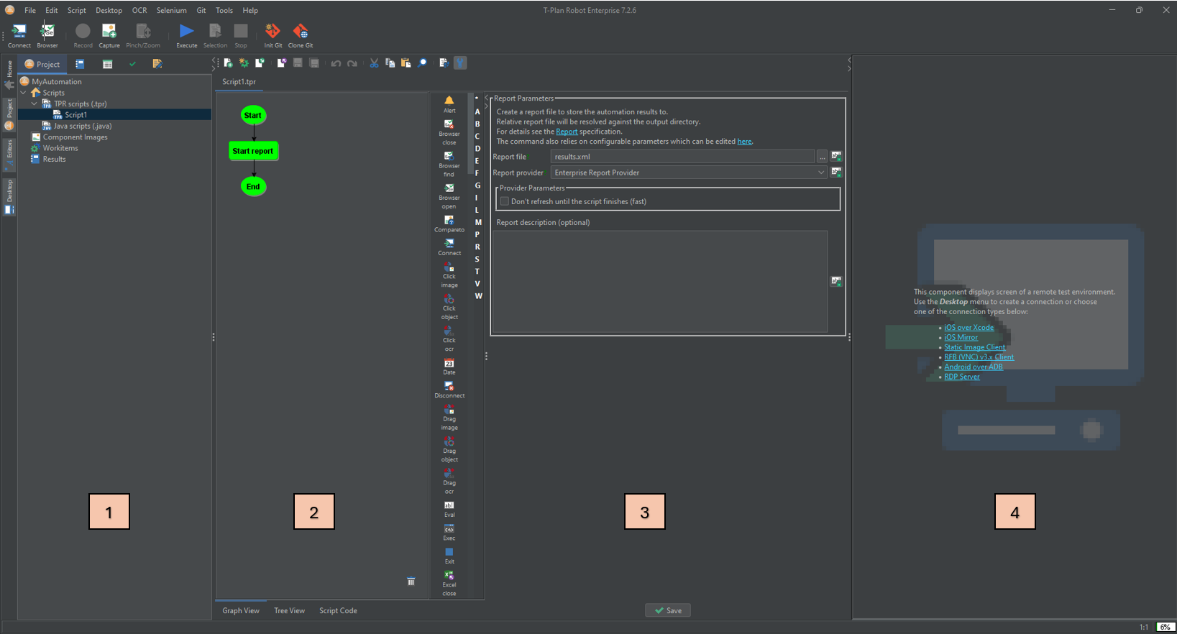Switch to the Tree View tab
This screenshot has width=1177, height=634.
pyautogui.click(x=289, y=610)
